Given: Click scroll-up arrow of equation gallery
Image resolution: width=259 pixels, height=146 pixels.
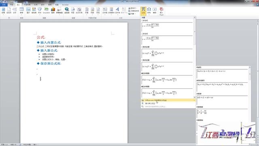Looking at the screenshot, I should click(195, 17).
